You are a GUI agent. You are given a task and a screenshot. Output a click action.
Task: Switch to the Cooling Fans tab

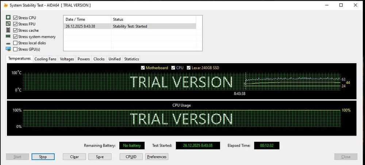tap(45, 59)
